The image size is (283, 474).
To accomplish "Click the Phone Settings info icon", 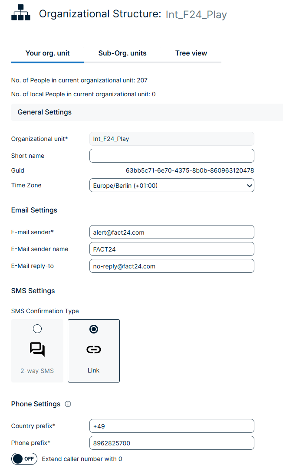I will [68, 404].
